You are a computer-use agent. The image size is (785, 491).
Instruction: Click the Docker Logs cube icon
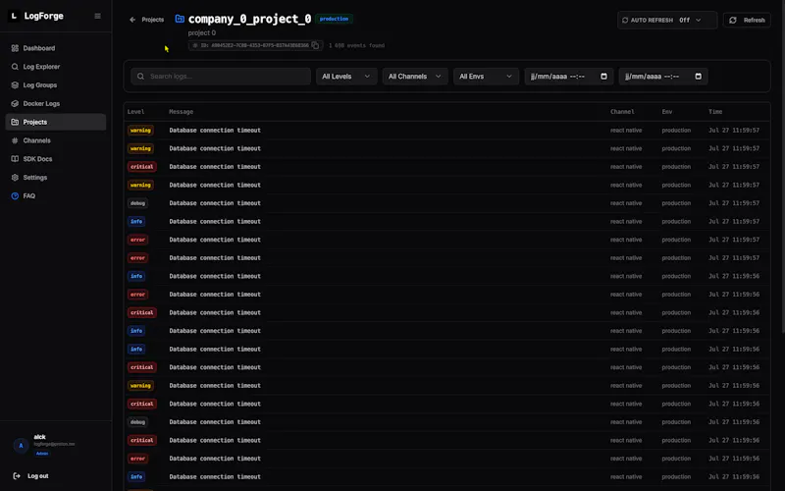point(15,104)
